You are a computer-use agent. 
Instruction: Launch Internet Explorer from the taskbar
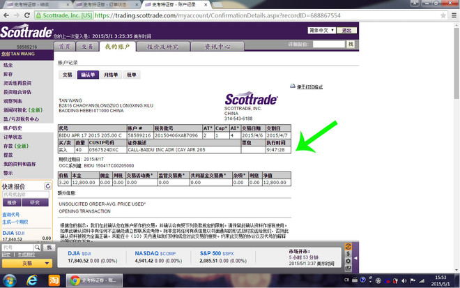click(x=32, y=280)
